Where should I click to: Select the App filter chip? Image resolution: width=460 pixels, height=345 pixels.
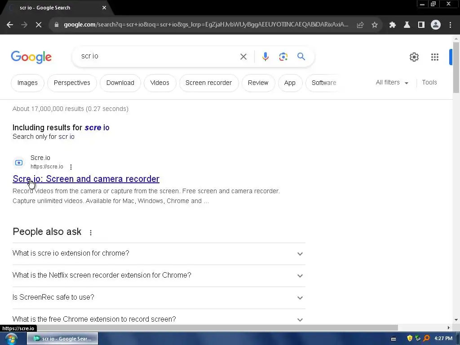point(290,83)
